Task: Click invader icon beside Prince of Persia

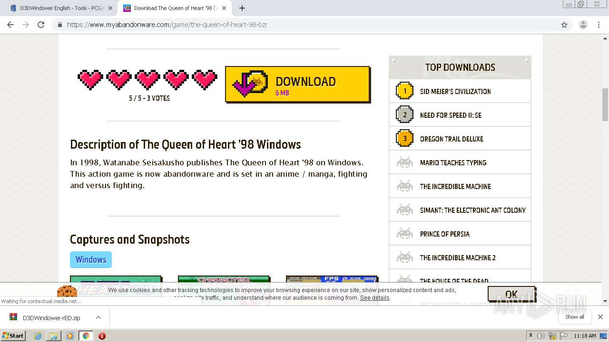Action: 405,233
